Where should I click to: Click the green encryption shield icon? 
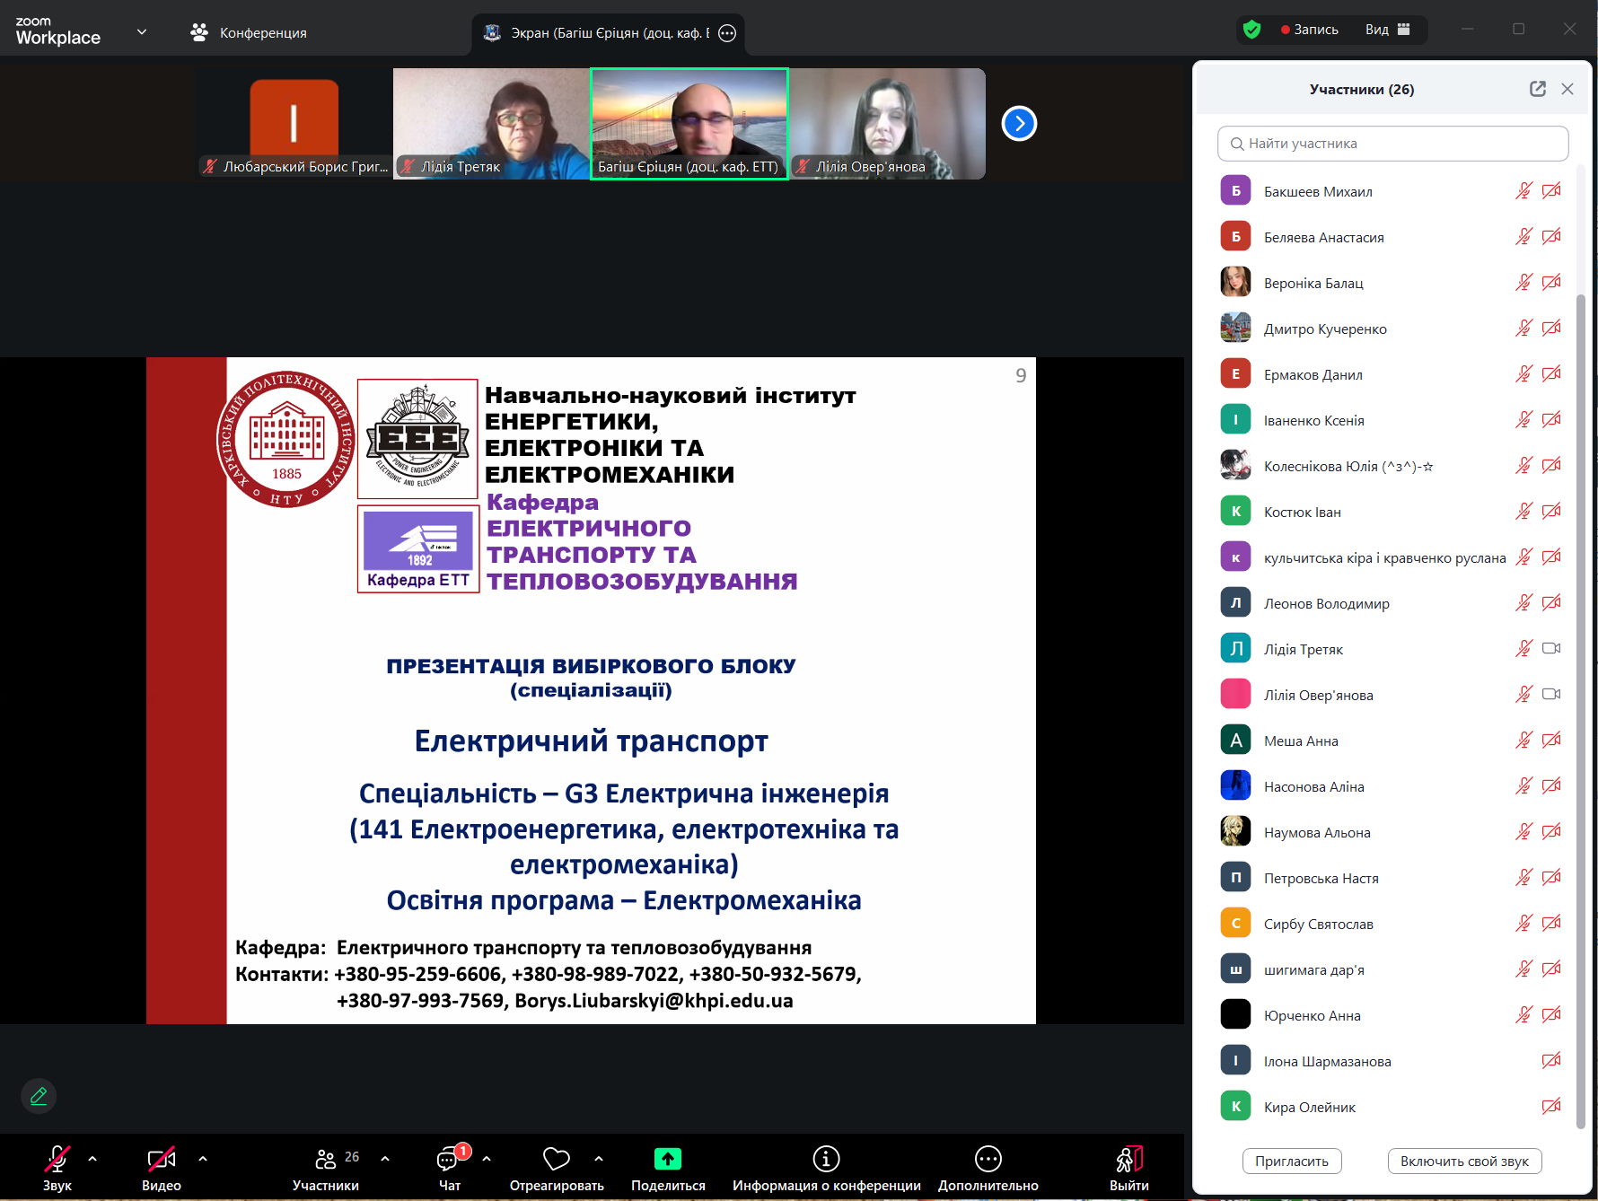[x=1251, y=30]
